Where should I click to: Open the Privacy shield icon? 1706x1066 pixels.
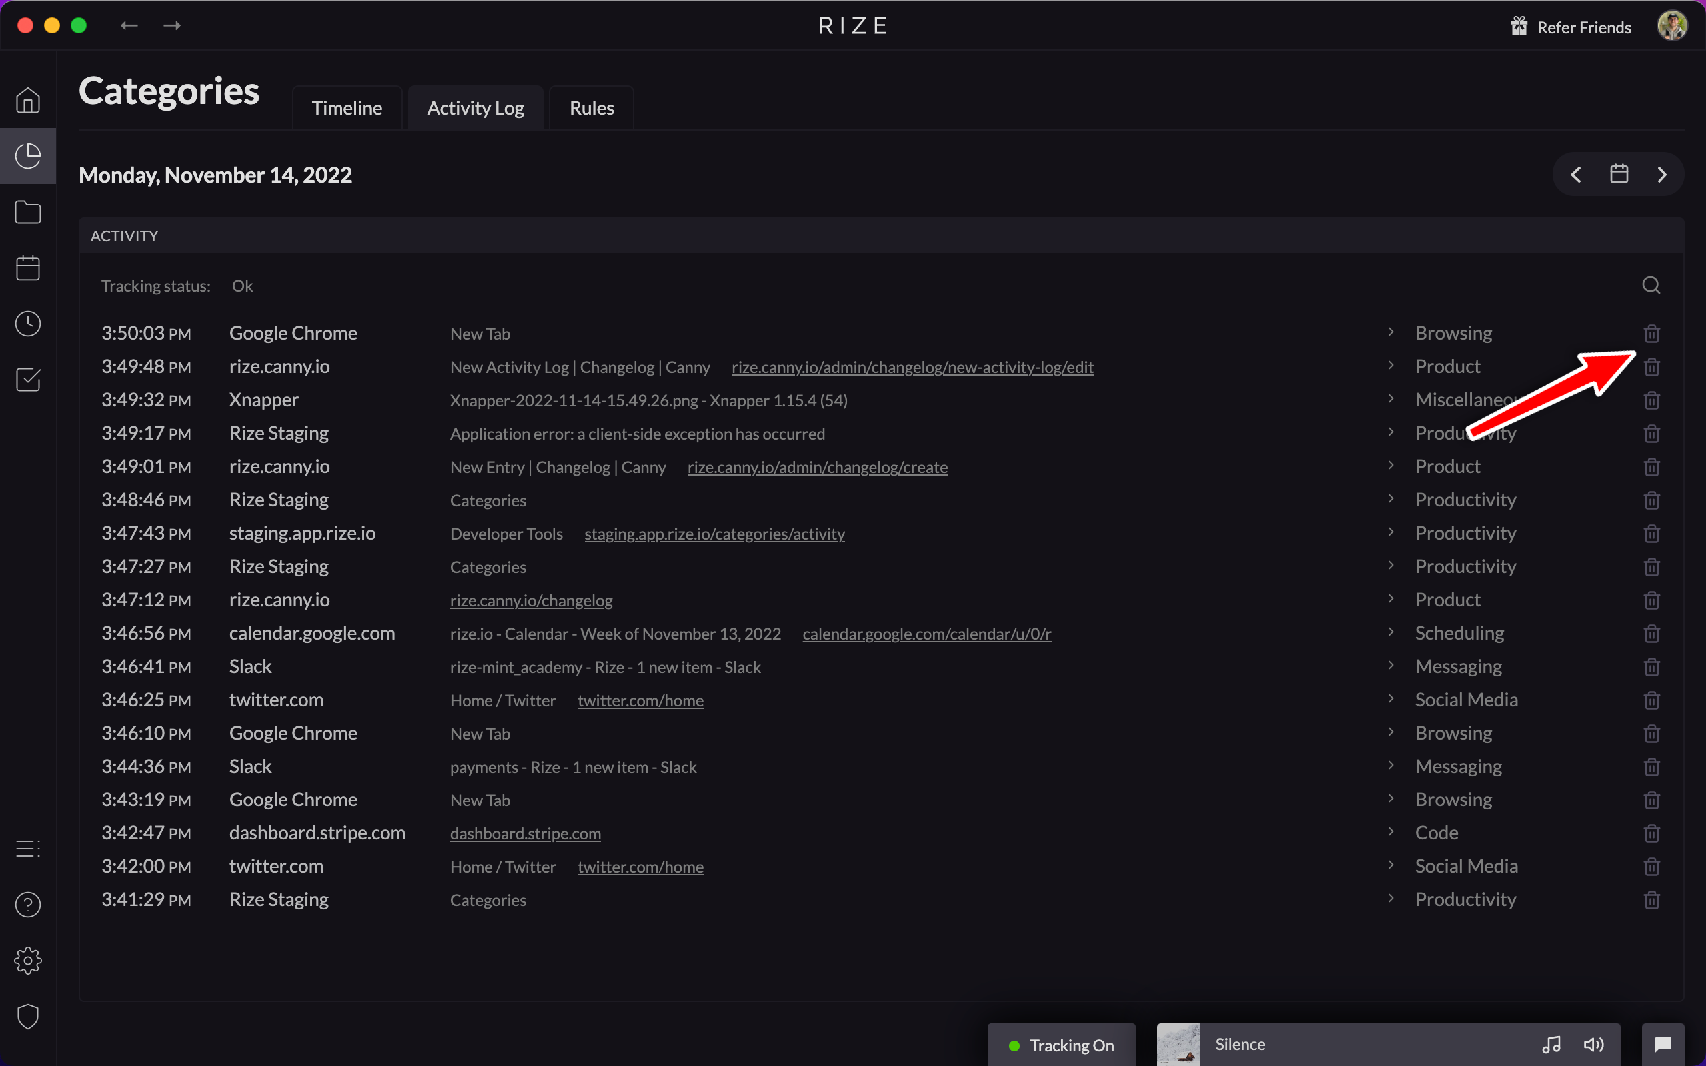tap(28, 1017)
